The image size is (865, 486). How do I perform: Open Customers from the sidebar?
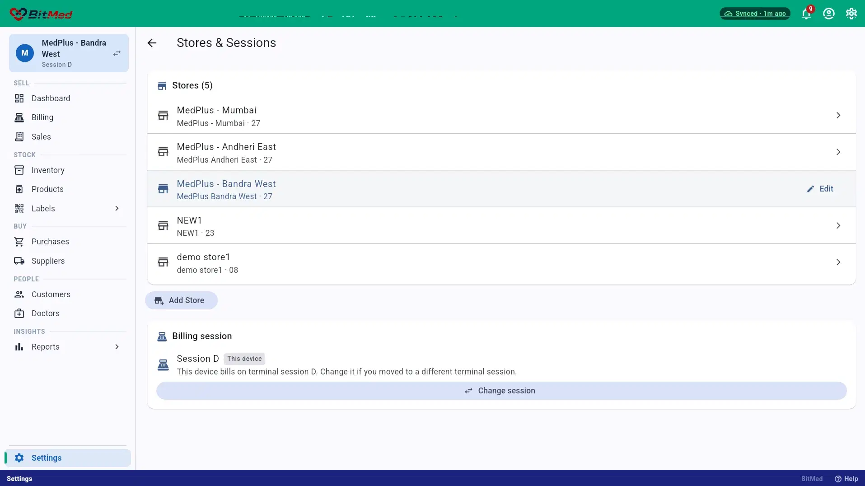point(68,294)
